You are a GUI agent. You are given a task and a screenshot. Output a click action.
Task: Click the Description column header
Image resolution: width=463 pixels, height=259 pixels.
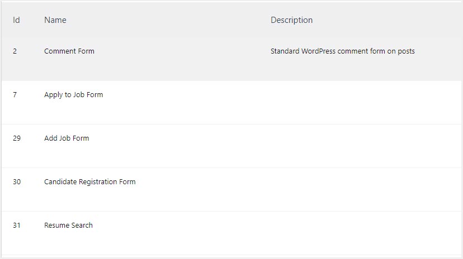click(291, 20)
